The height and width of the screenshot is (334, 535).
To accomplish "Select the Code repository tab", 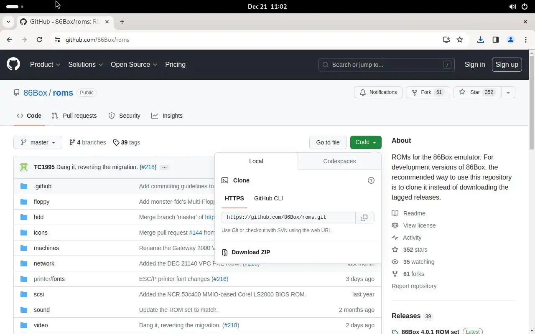I will [x=29, y=116].
